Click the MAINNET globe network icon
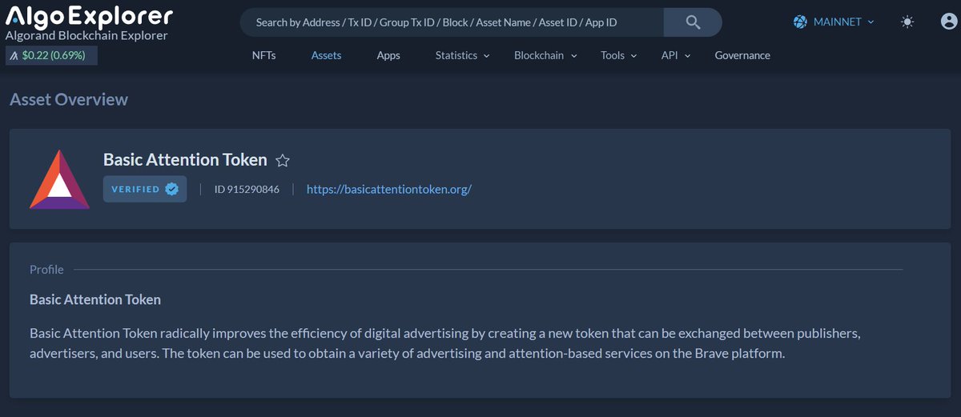 tap(800, 22)
